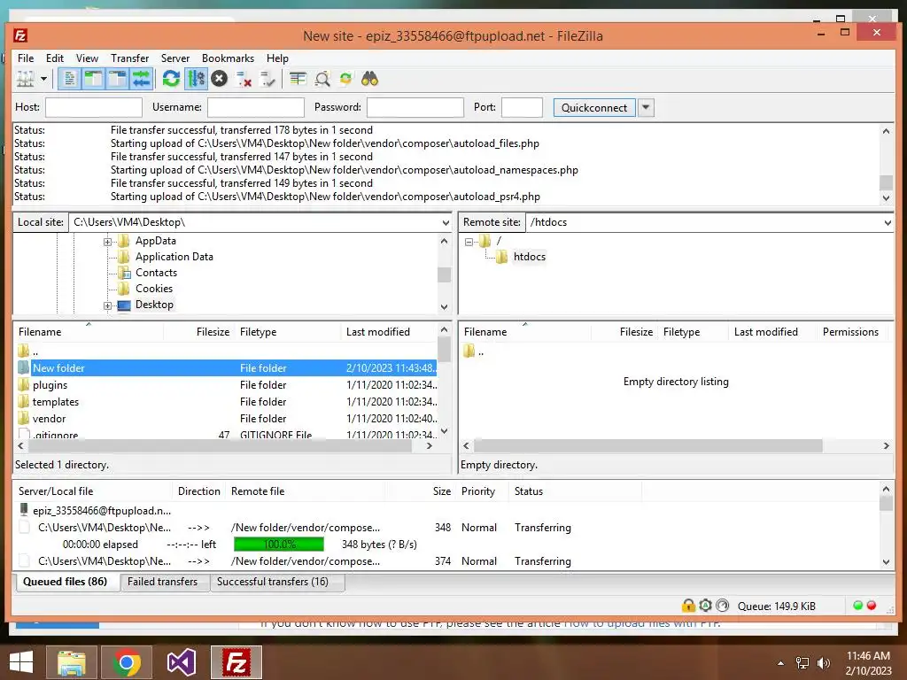907x680 pixels.
Task: Sort local files by Last modified column
Action: click(x=390, y=332)
